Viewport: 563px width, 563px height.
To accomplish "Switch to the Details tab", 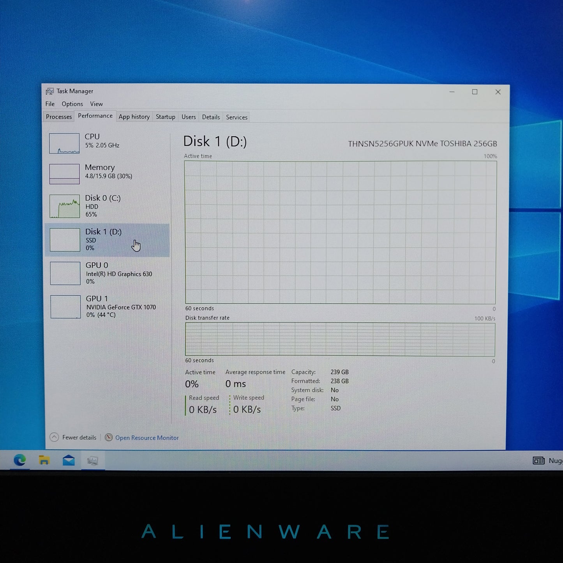I will (211, 117).
